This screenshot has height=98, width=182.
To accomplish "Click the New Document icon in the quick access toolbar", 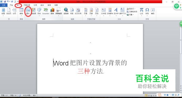I will pos(15,2).
